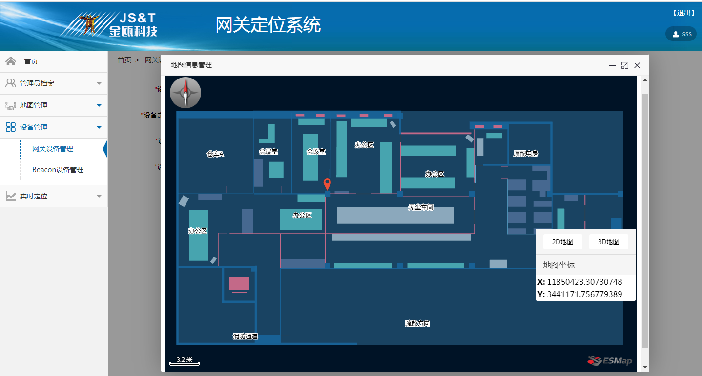
Task: Click the 退出 logout link
Action: [x=683, y=13]
